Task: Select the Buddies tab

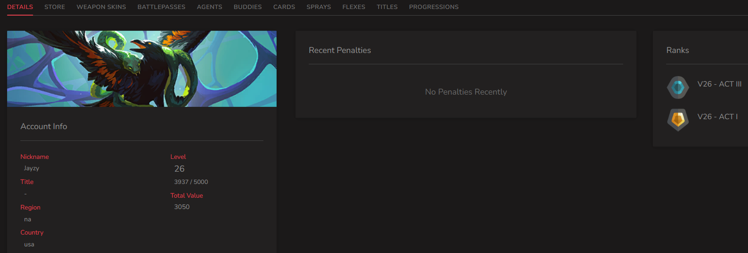Action: tap(248, 7)
